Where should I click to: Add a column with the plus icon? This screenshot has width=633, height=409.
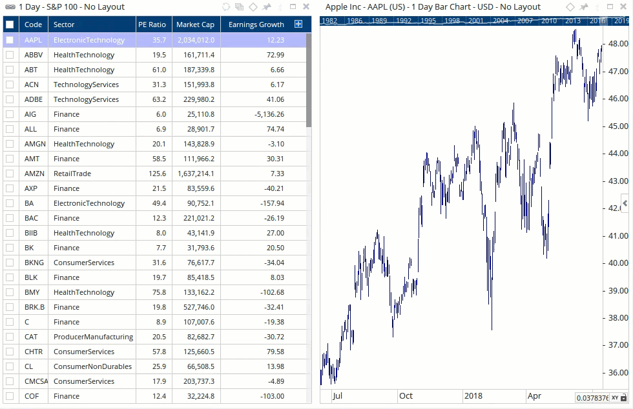298,25
